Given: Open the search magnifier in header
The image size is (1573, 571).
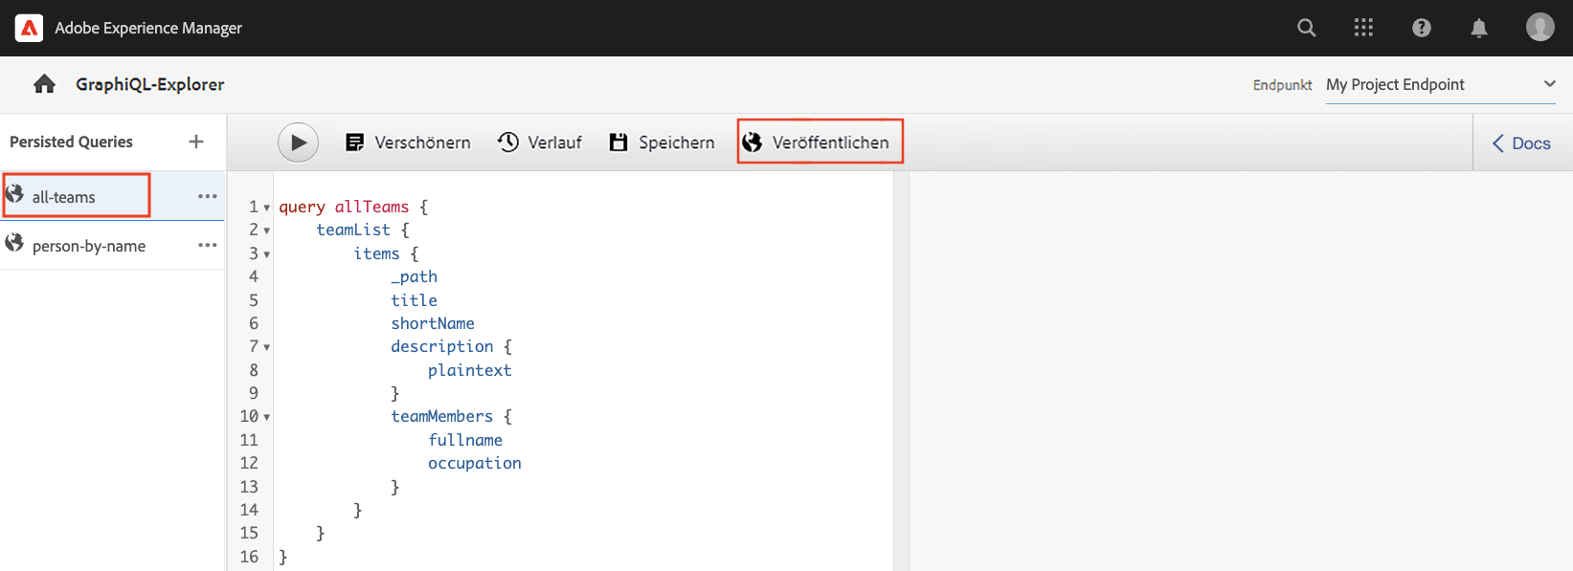Looking at the screenshot, I should (x=1307, y=28).
